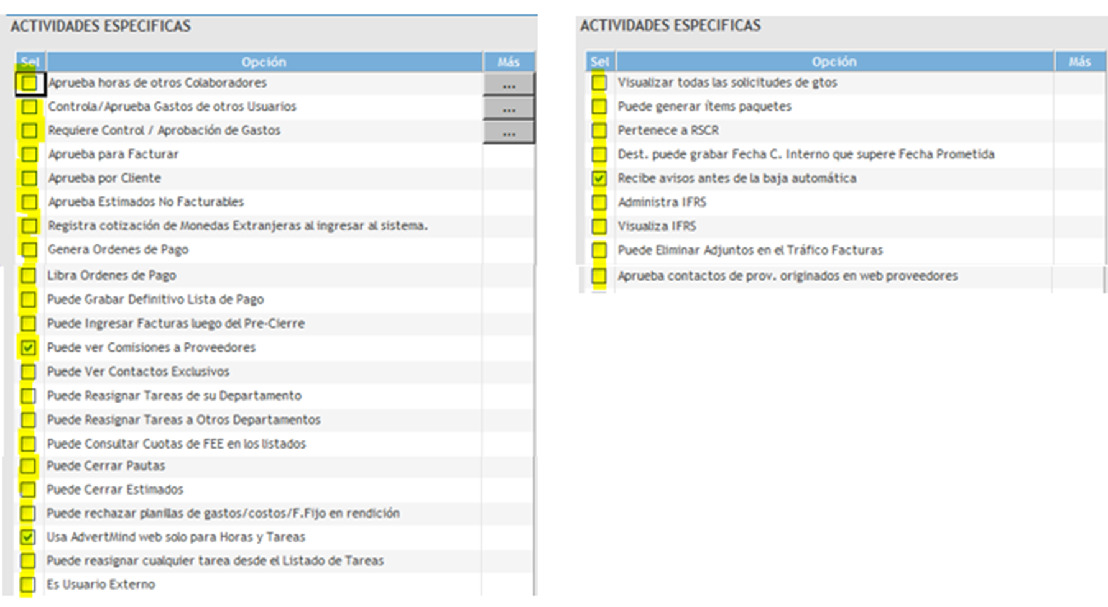The width and height of the screenshot is (1108, 607).
Task: Check 'Aprueba horas de otros Colaboradores' checkbox
Action: (x=29, y=83)
